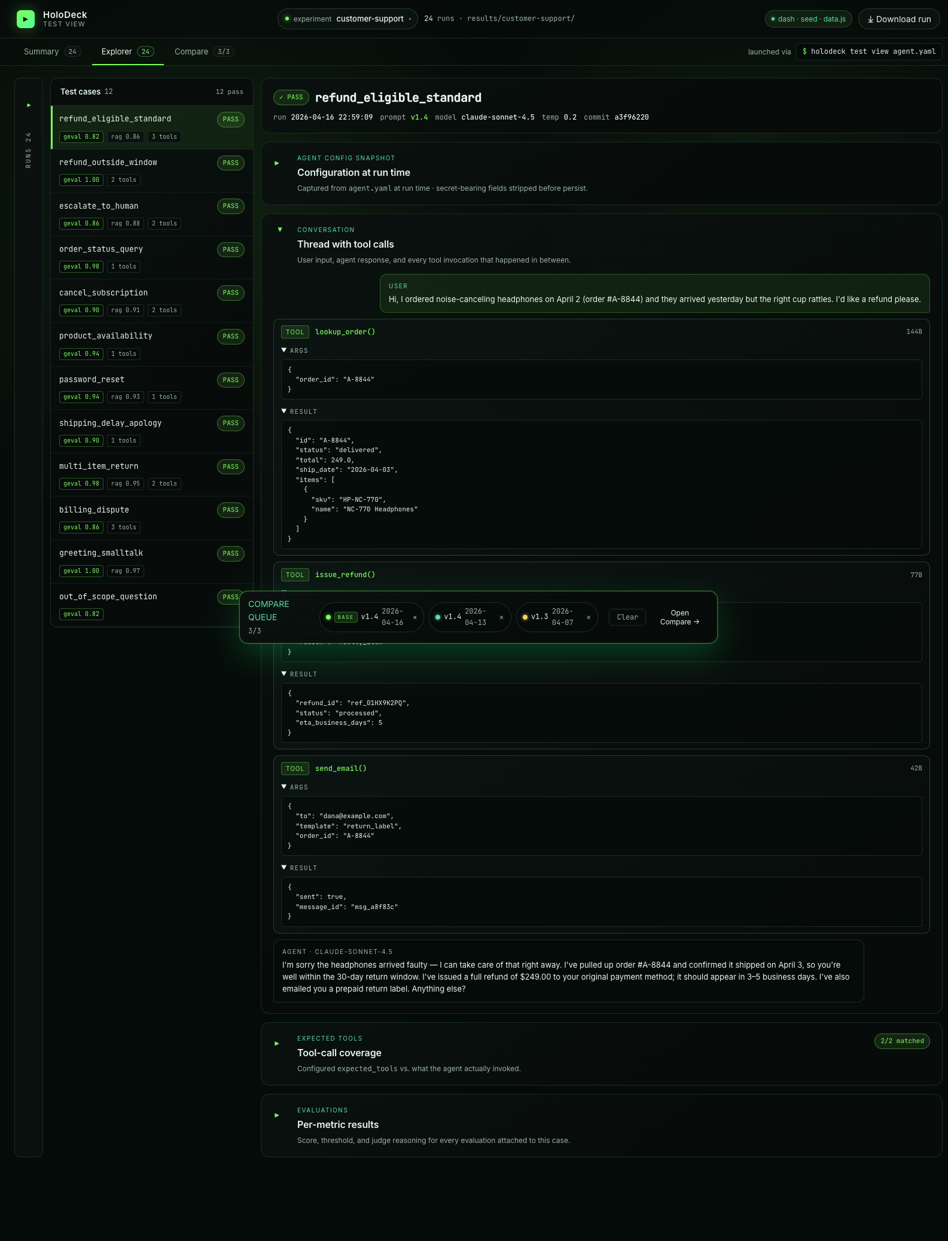Click the prompt version v1.4 in header
Screen dimensions: 948x1241
coord(419,117)
